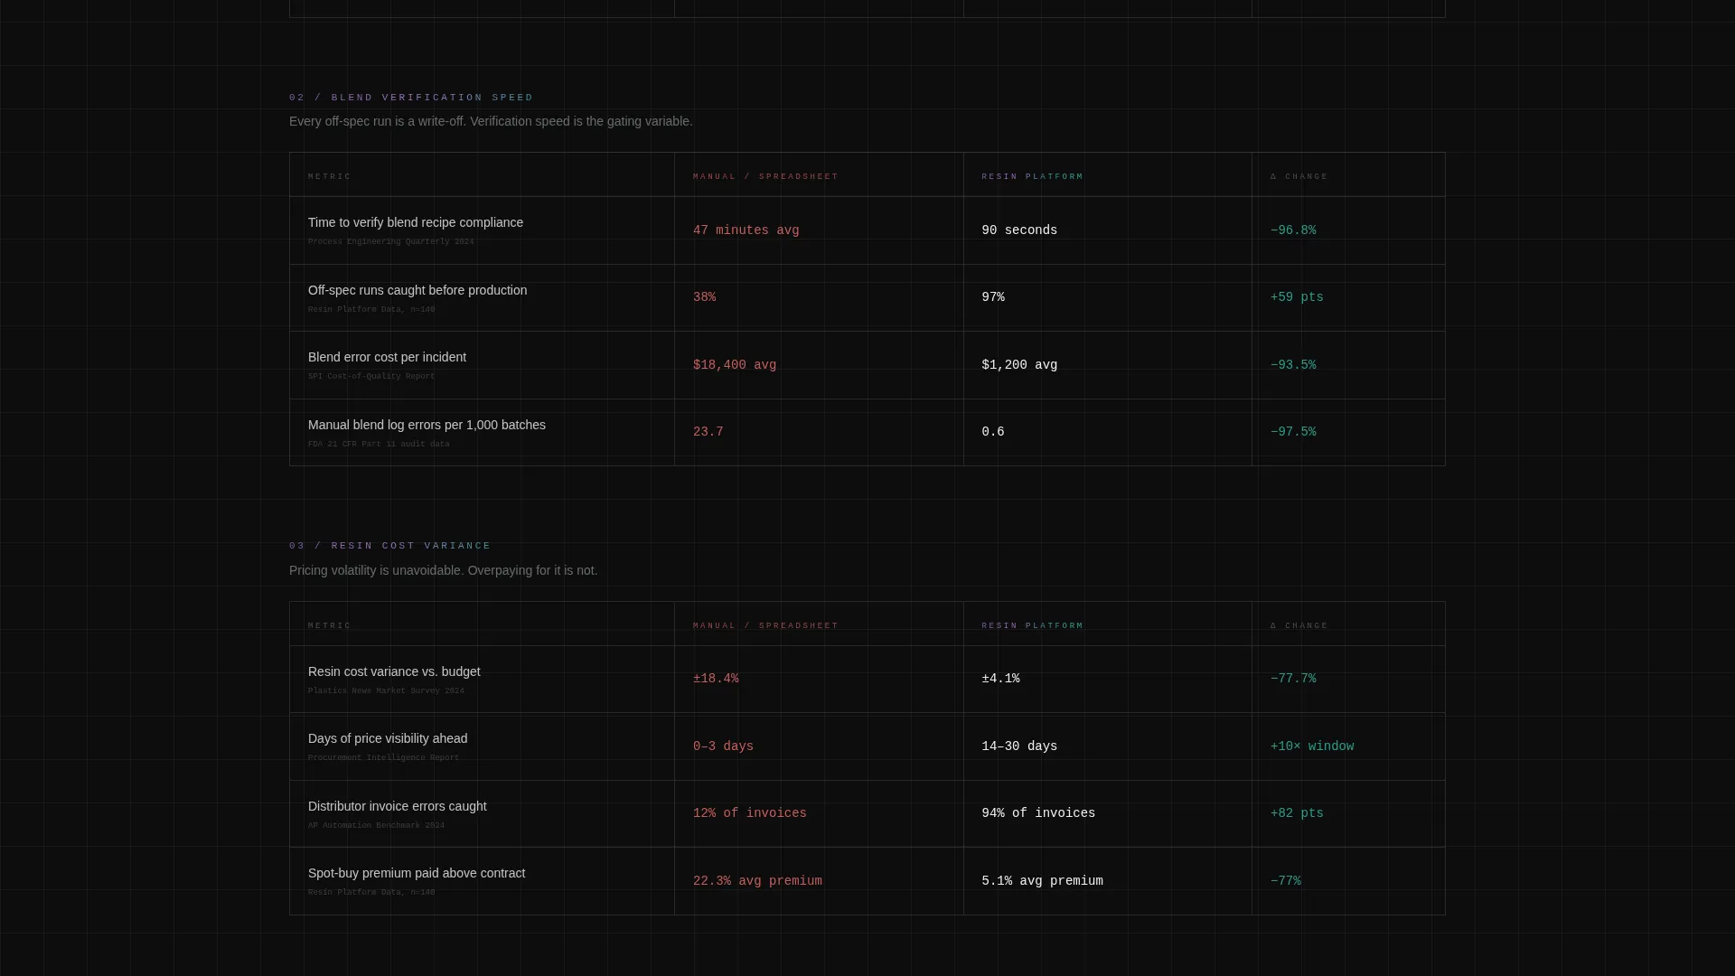Click the '±4.1%' Resin Platform value

1000,679
